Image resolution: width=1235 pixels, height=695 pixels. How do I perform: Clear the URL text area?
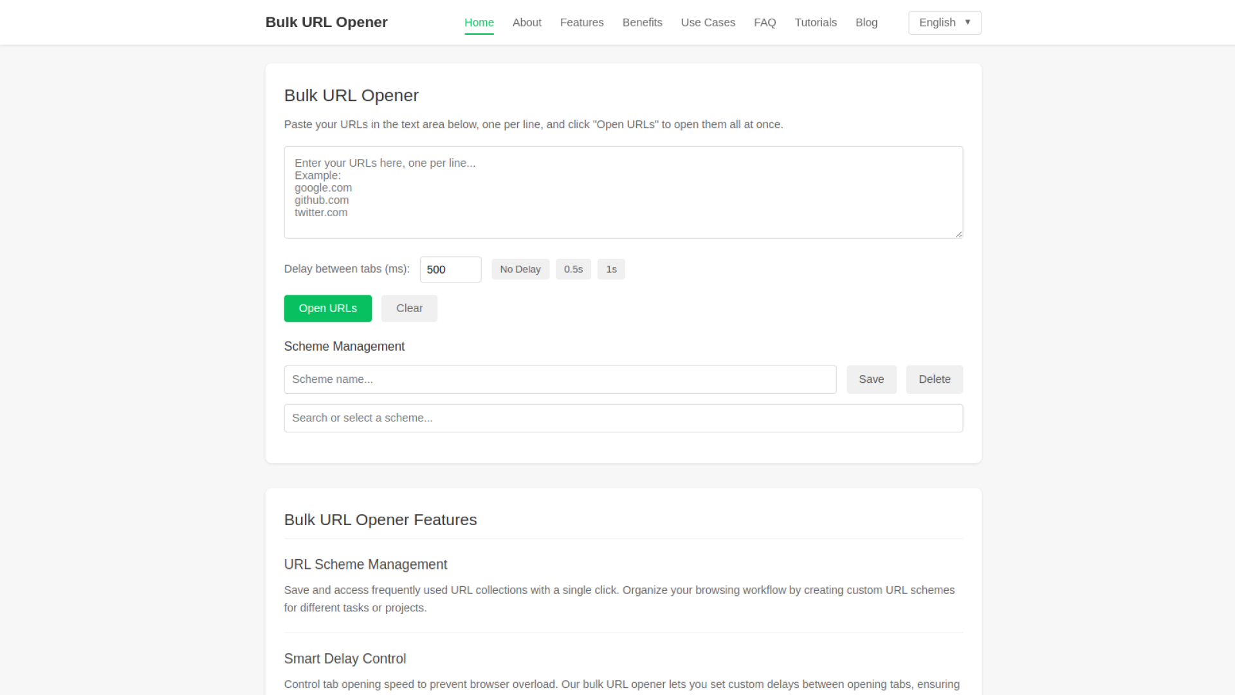tap(409, 308)
